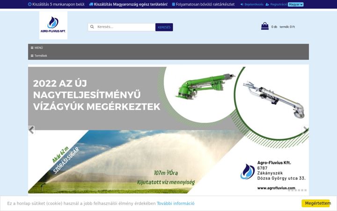Screen dimensions: 337x211
Task: Click the green water cannon image in the banner
Action: click(x=205, y=87)
